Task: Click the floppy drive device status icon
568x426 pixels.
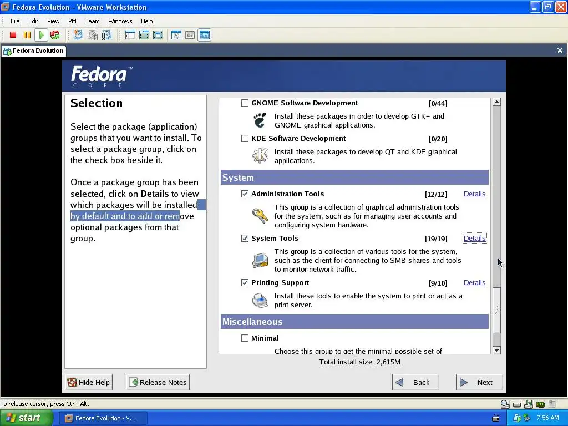Action: pos(529,404)
